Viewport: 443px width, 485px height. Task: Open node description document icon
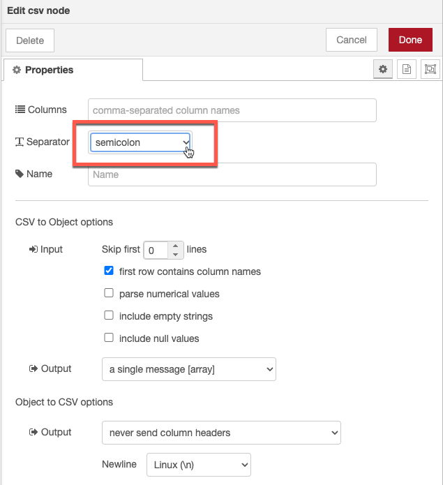407,69
